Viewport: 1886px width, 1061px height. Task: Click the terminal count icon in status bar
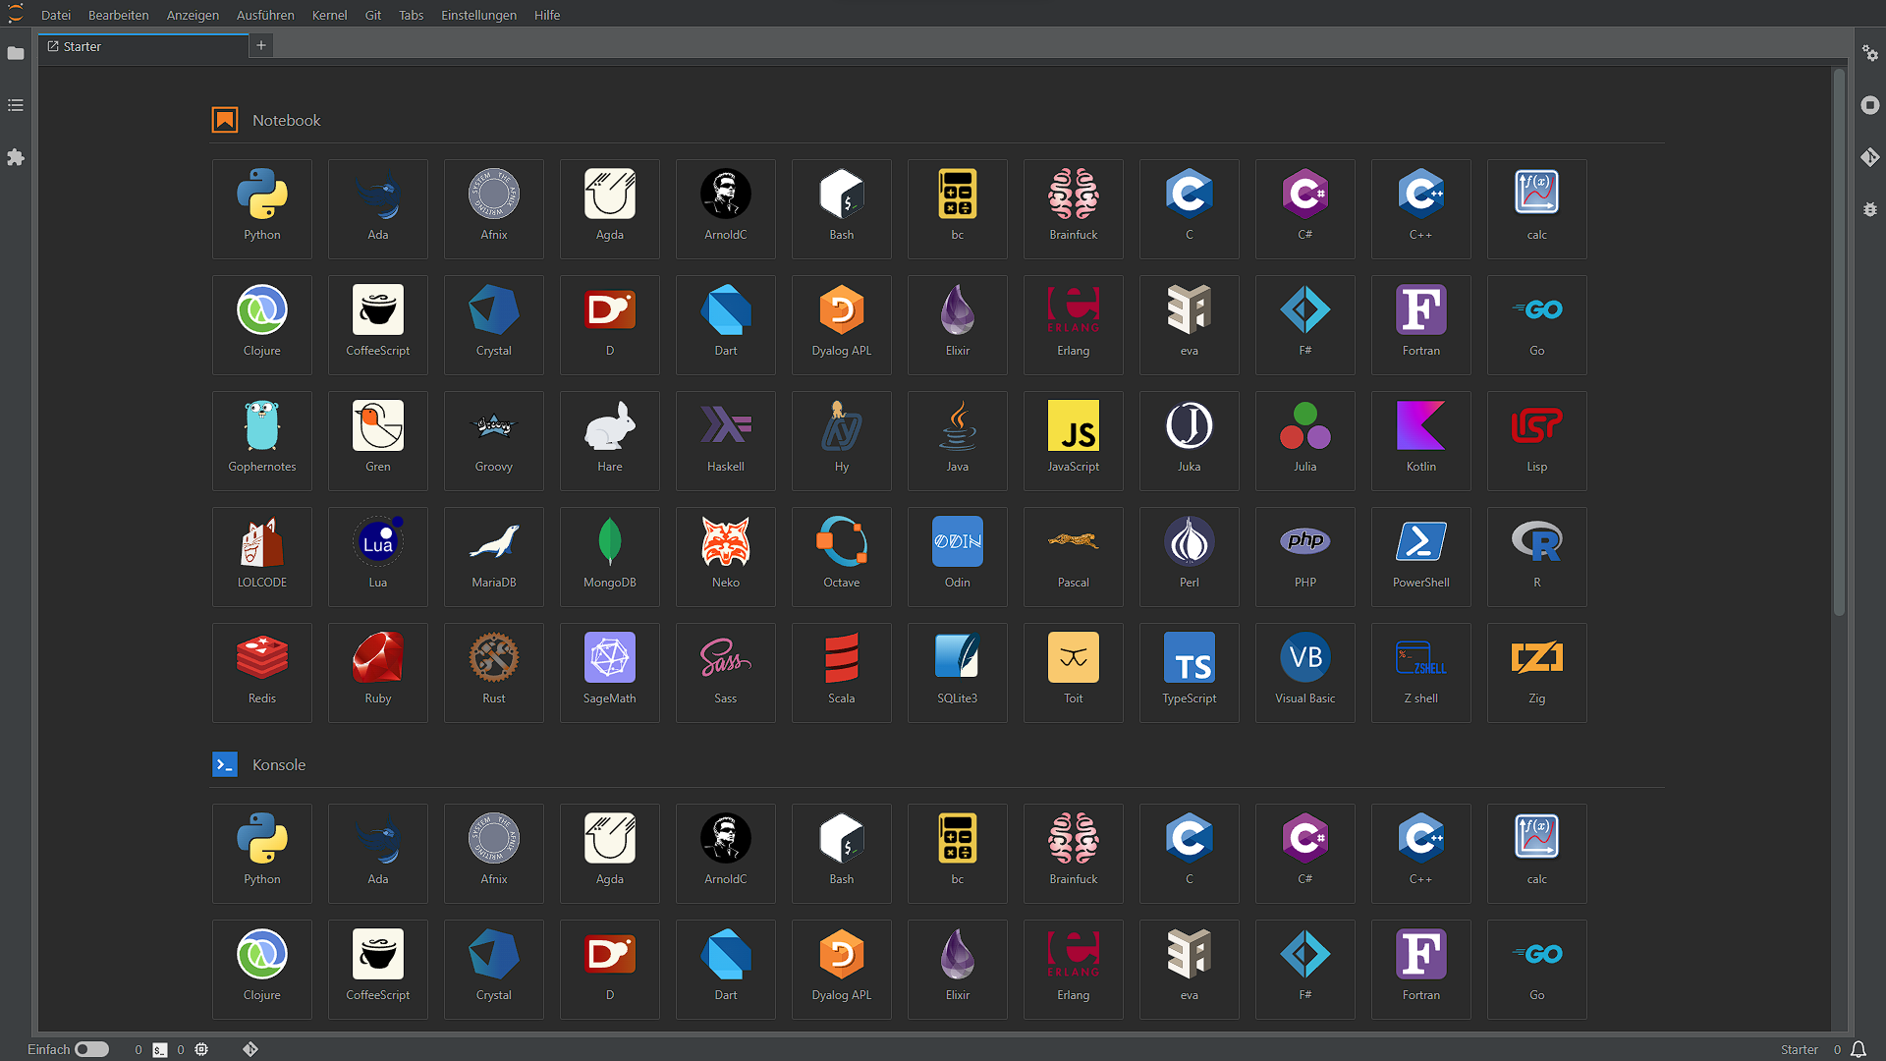point(159,1049)
